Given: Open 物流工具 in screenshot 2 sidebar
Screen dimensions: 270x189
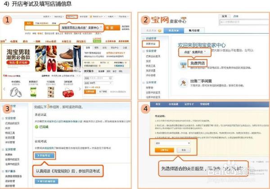Looking at the screenshot, I should click(151, 66).
